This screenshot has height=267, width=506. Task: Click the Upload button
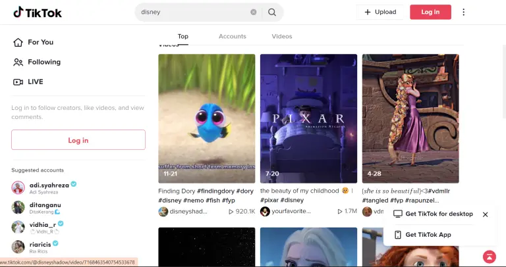point(380,12)
